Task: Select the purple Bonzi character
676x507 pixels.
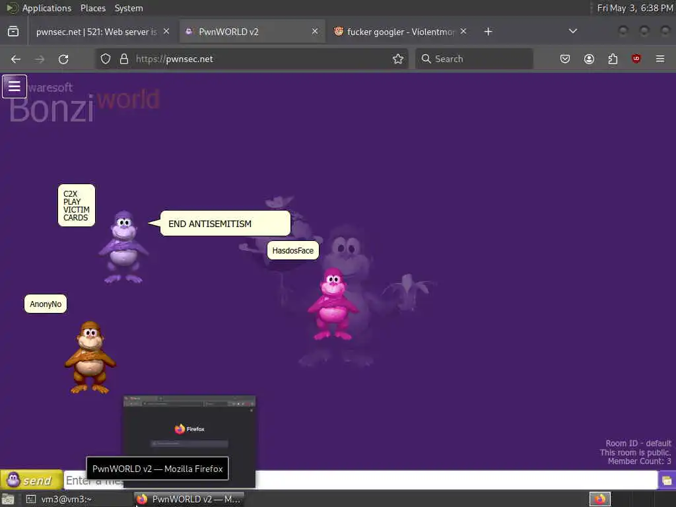Action: point(123,247)
